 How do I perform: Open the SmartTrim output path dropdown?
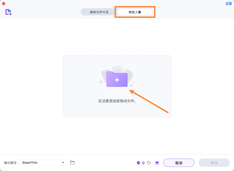click(43, 162)
